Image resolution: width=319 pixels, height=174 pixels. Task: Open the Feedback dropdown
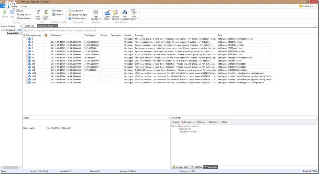coord(306,6)
